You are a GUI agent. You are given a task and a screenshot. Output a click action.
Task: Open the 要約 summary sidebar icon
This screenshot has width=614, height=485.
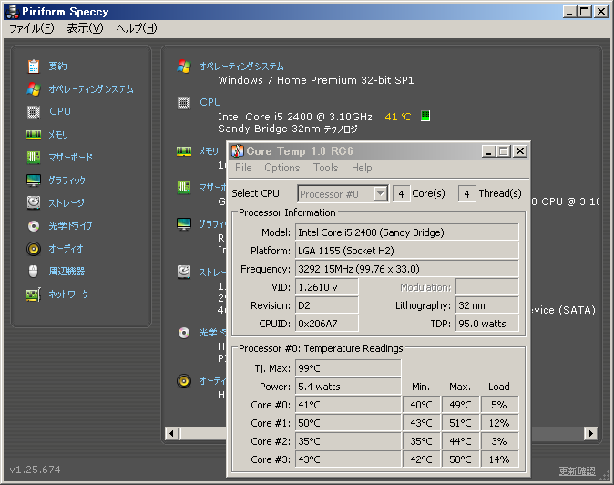34,67
